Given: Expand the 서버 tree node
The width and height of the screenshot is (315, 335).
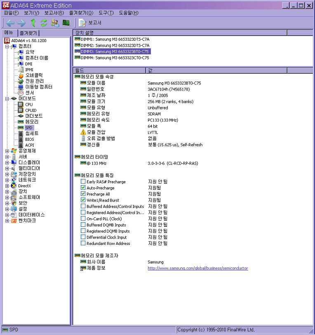Looking at the screenshot, I should pyautogui.click(x=7, y=157).
